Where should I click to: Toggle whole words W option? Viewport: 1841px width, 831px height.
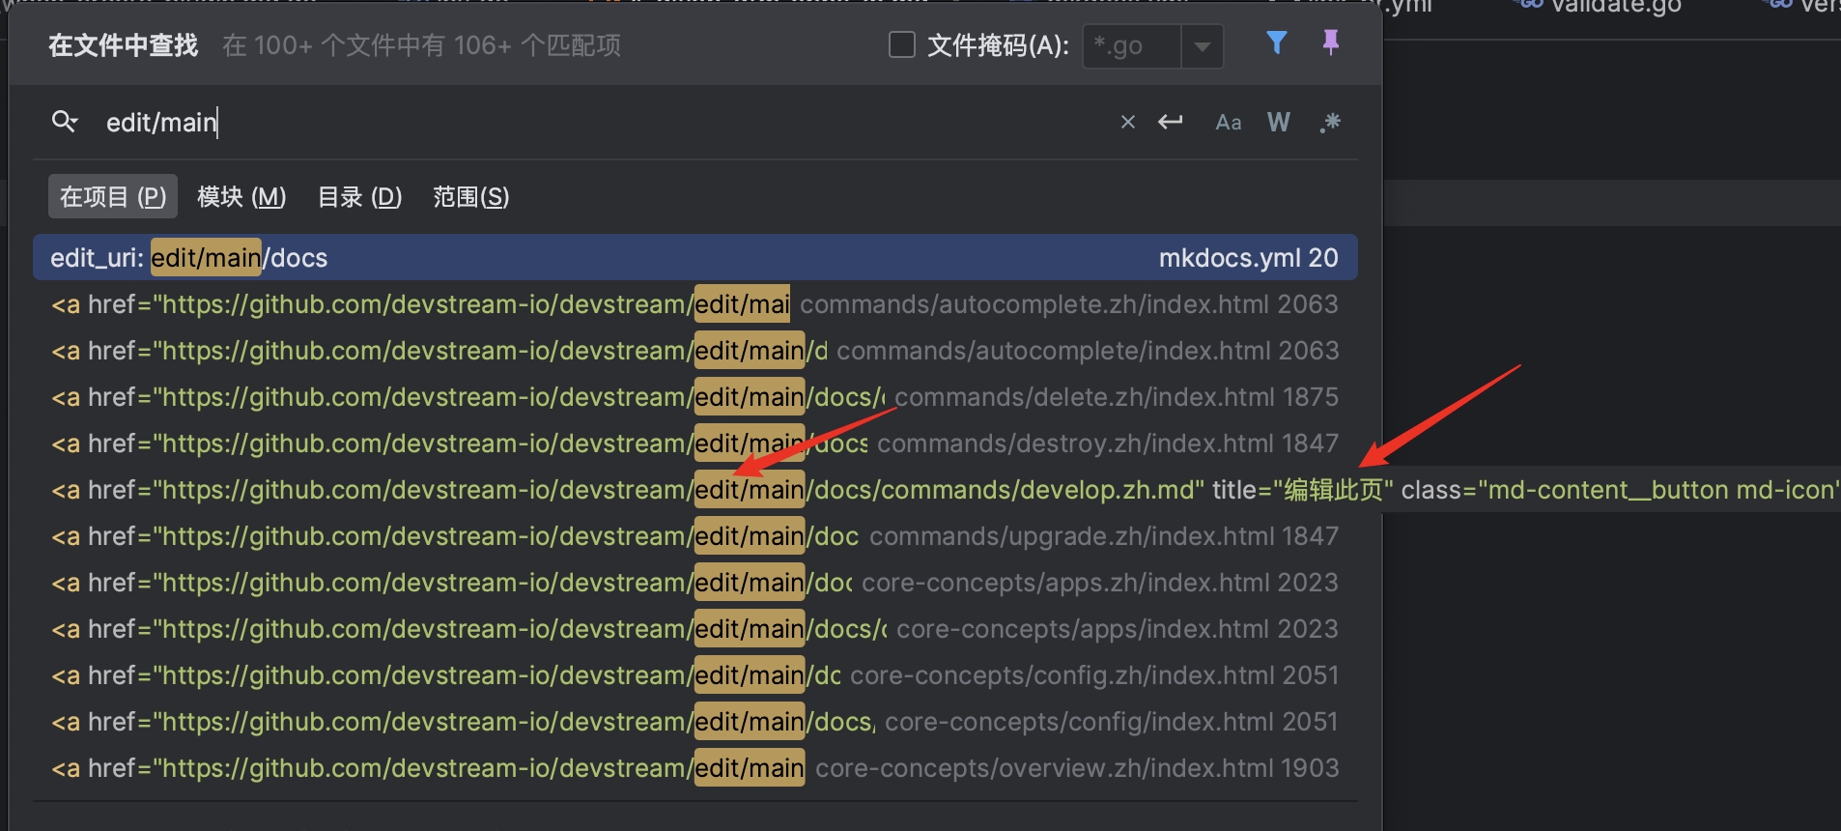(x=1278, y=122)
